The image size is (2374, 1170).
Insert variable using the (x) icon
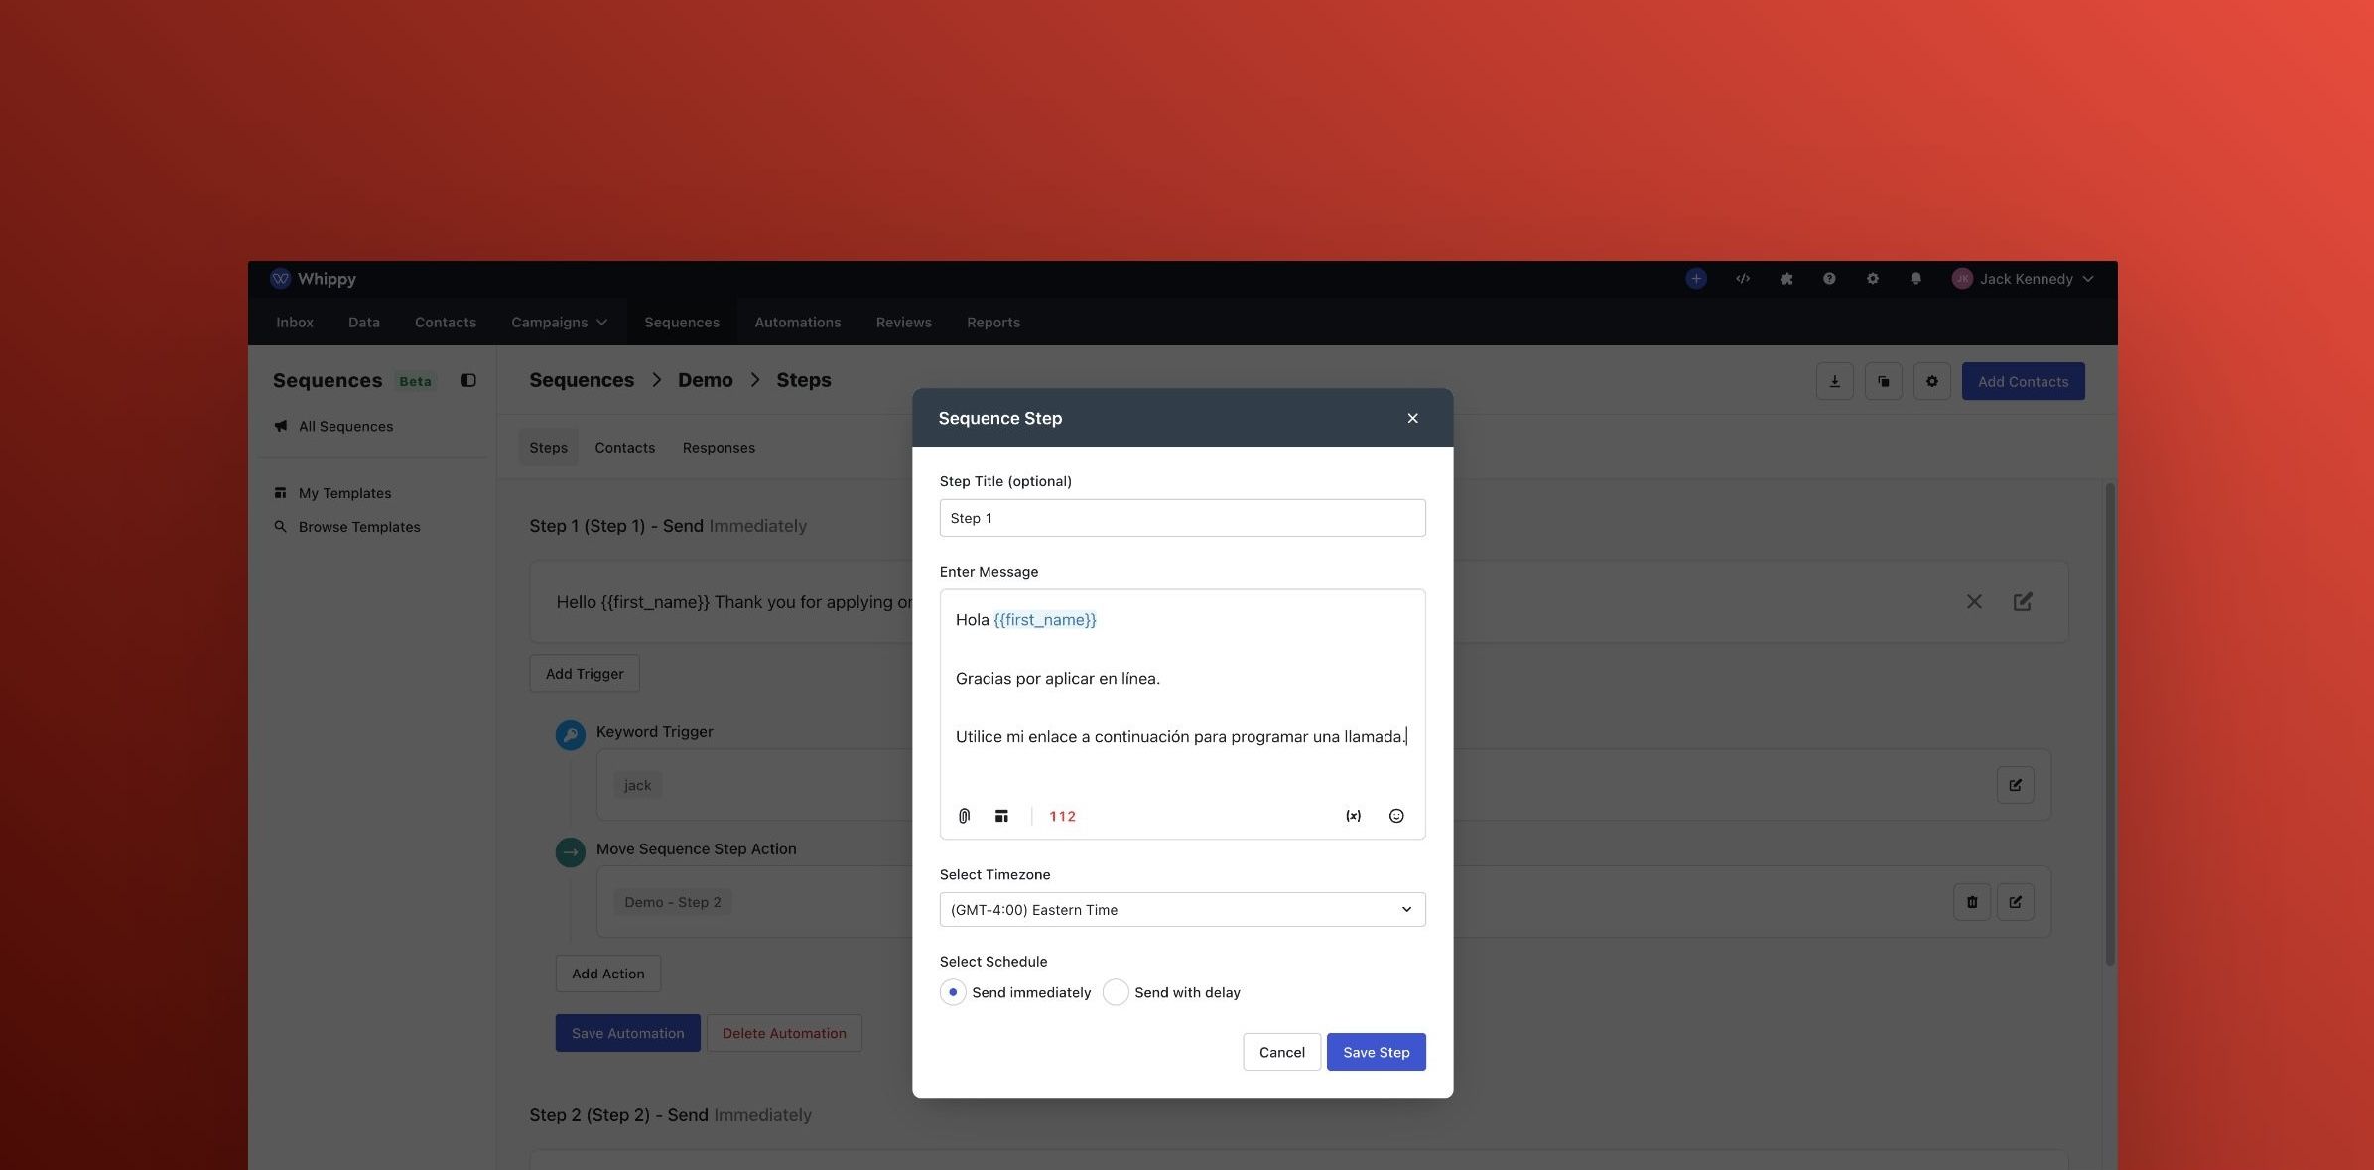click(x=1353, y=816)
